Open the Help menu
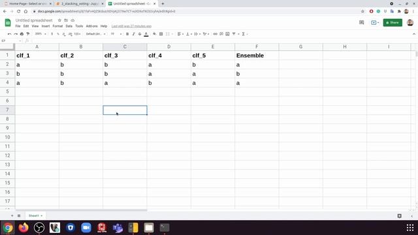 [x=104, y=26]
